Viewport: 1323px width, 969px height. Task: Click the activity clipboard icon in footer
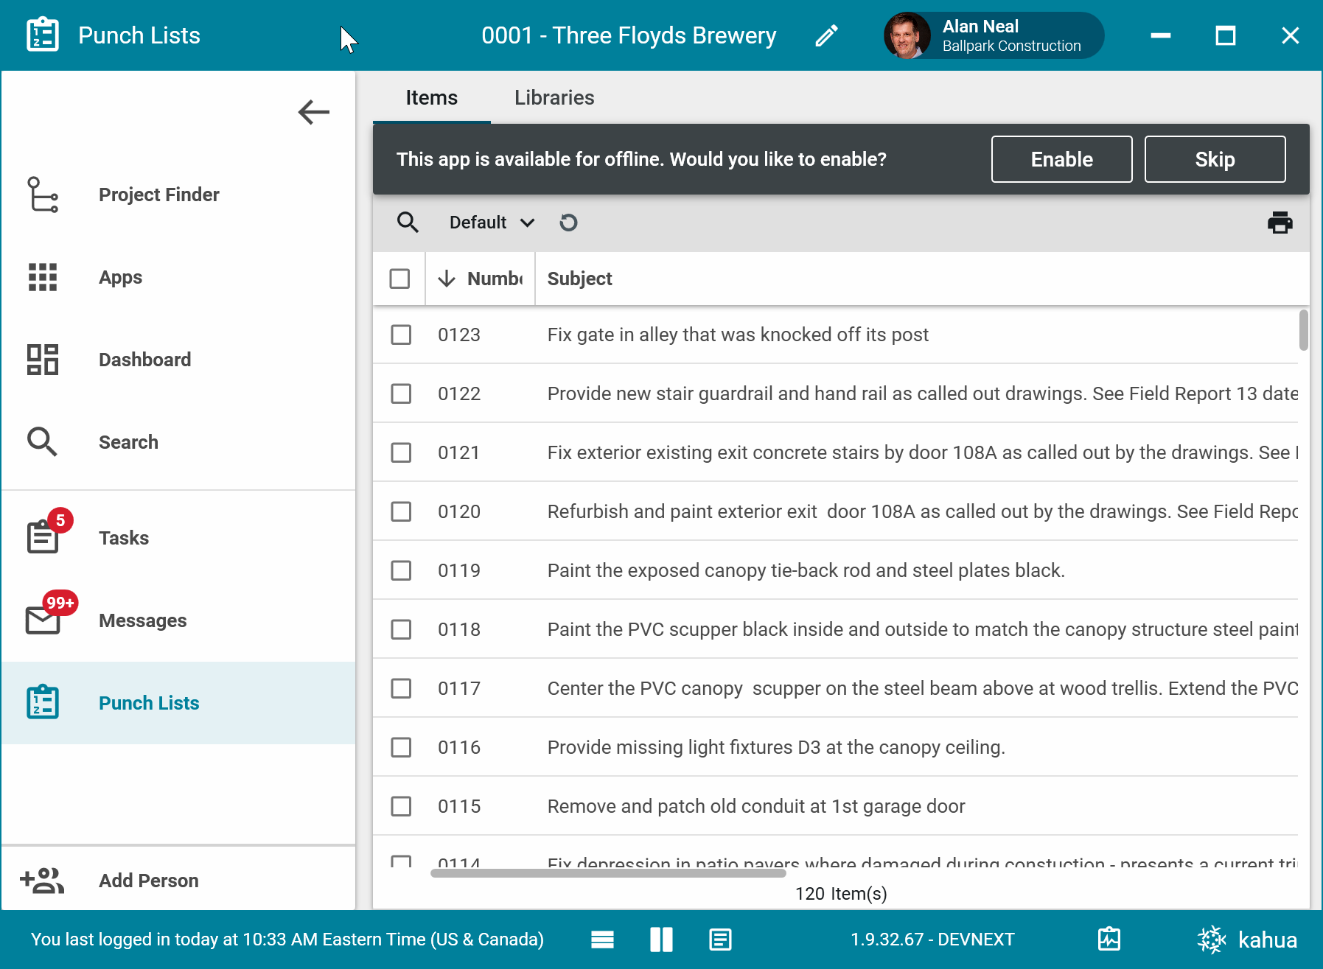coord(1109,939)
